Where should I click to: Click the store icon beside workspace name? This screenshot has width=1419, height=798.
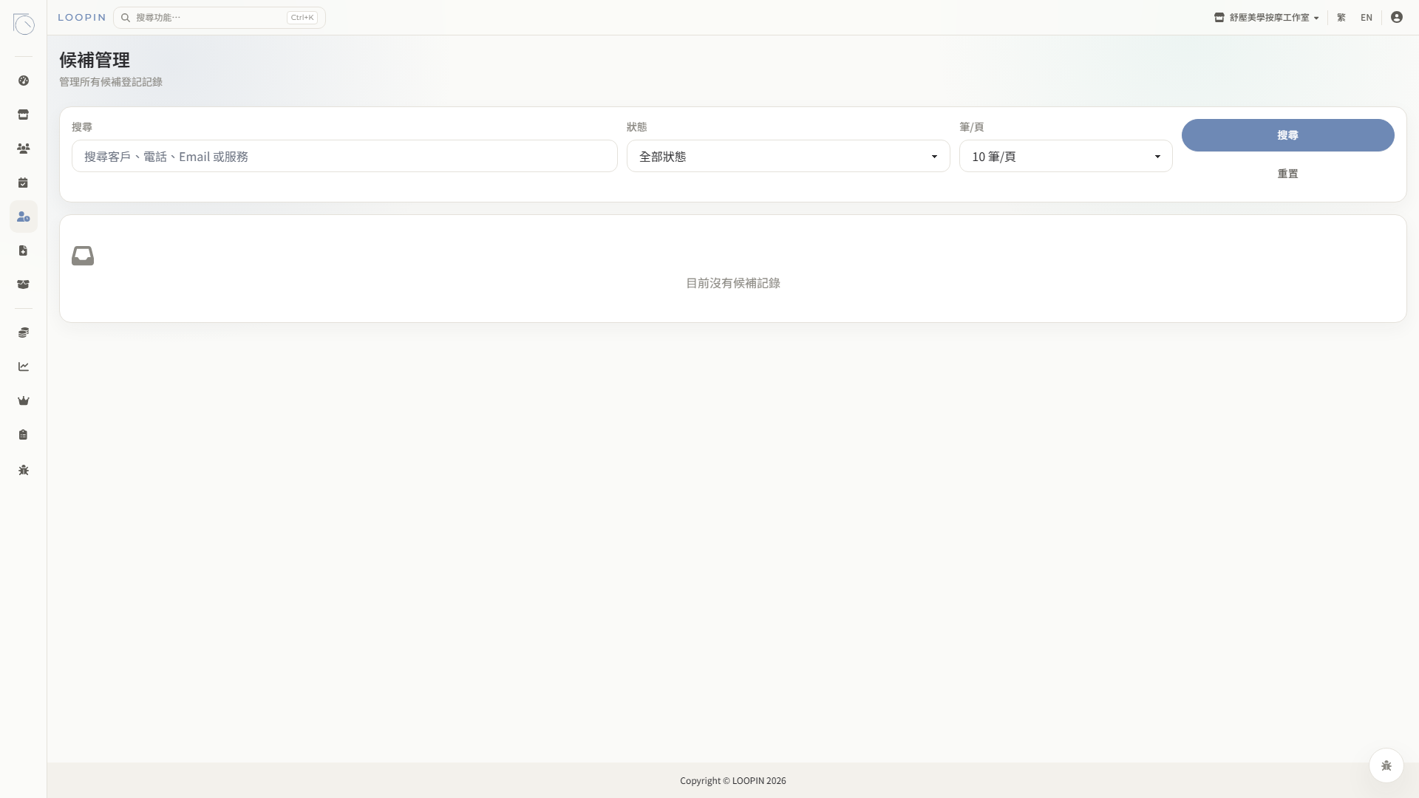[1219, 18]
